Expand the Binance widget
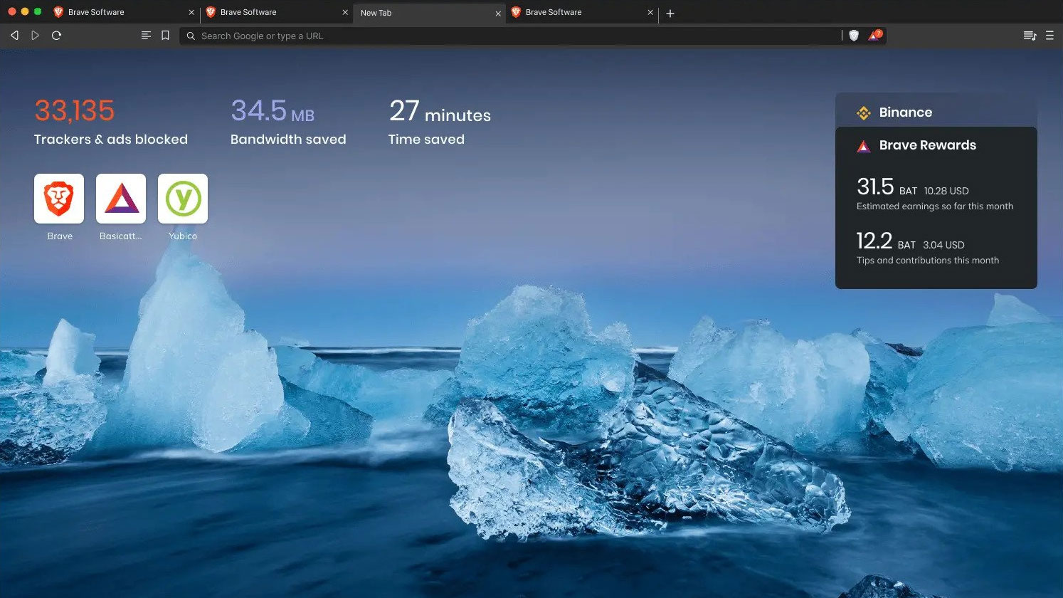Screen dimensions: 1063x598 pos(906,112)
